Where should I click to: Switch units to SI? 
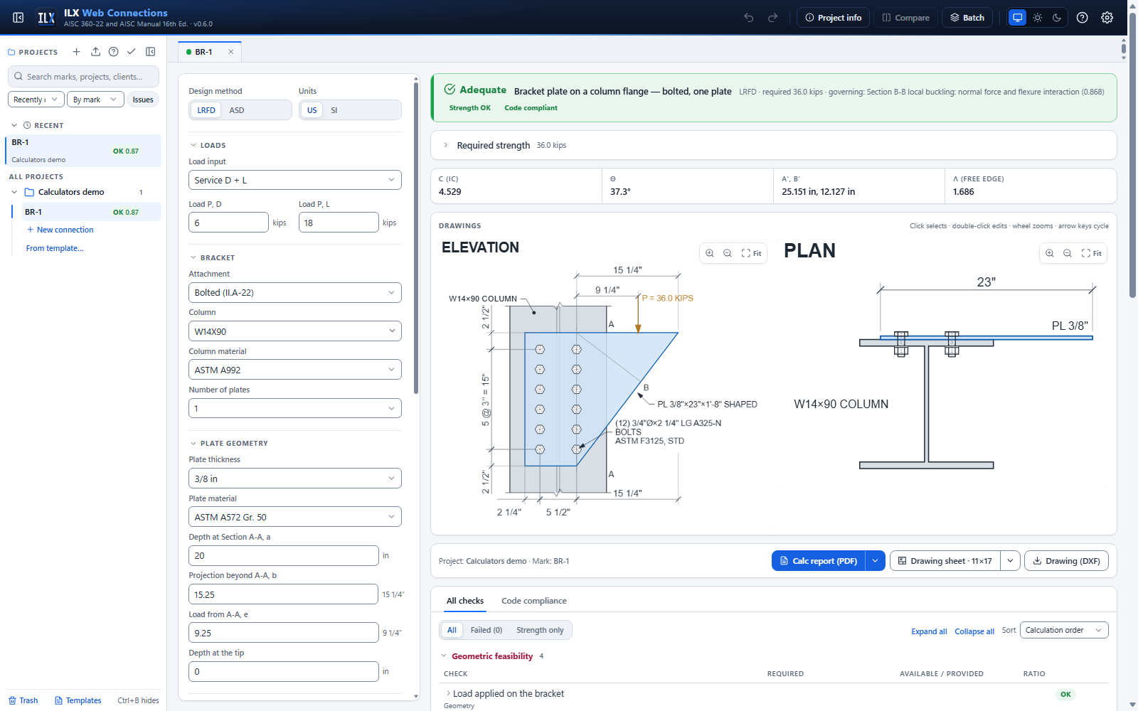tap(334, 110)
